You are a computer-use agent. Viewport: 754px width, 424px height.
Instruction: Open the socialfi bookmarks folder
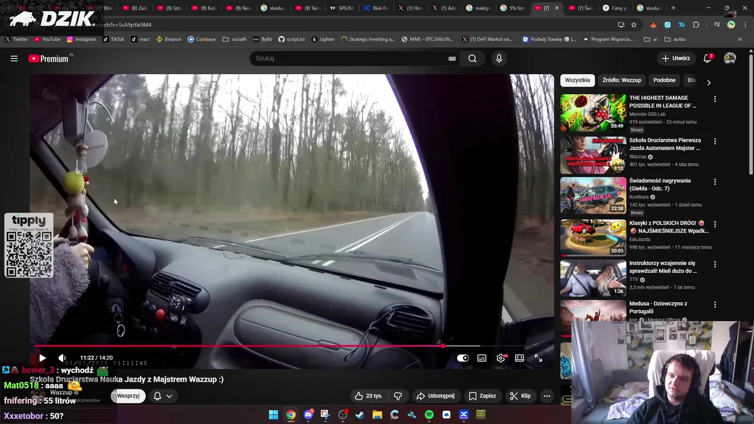click(x=234, y=39)
